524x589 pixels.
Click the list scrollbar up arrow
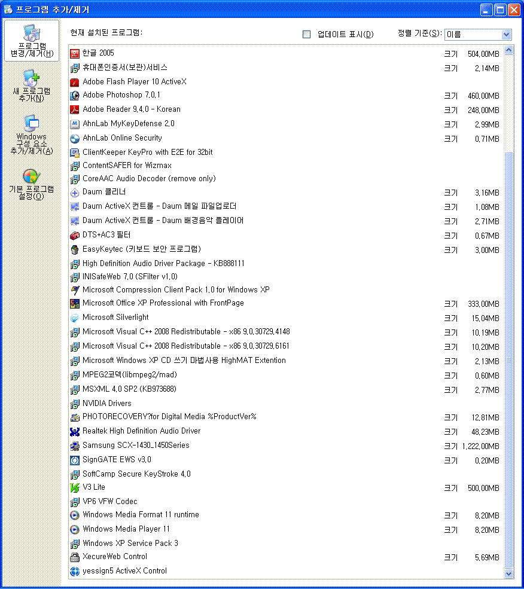tap(508, 50)
